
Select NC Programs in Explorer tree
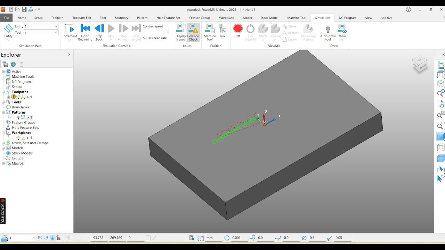point(22,82)
